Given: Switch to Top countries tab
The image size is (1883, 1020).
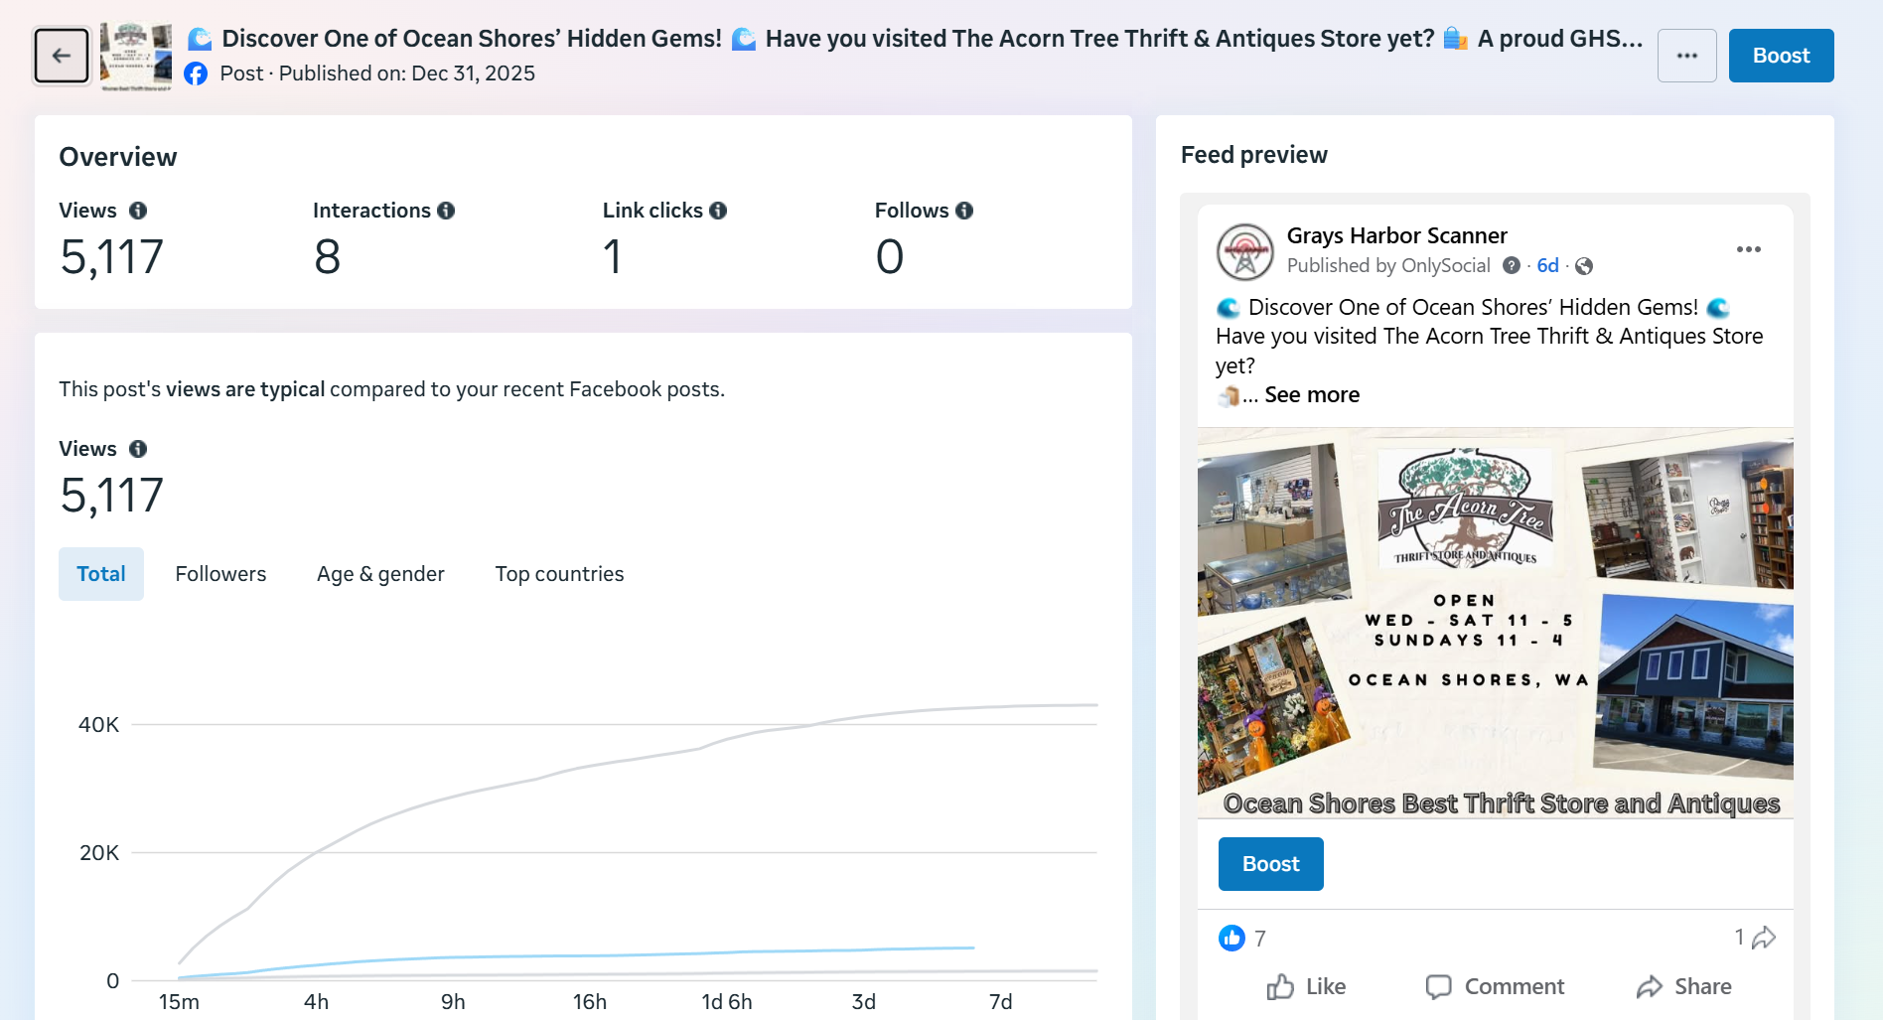Looking at the screenshot, I should coord(559,574).
